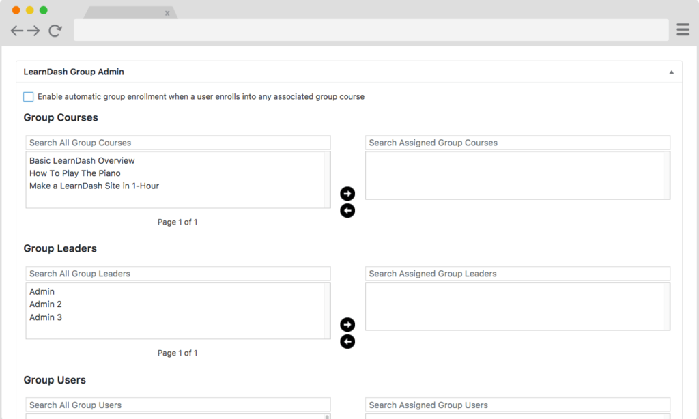Reload the page with refresh icon
Screen dimensions: 699x419
(x=55, y=31)
